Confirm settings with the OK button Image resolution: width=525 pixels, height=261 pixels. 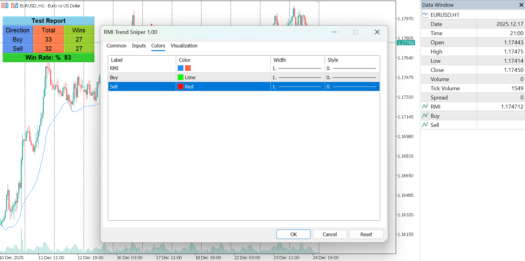pos(293,234)
